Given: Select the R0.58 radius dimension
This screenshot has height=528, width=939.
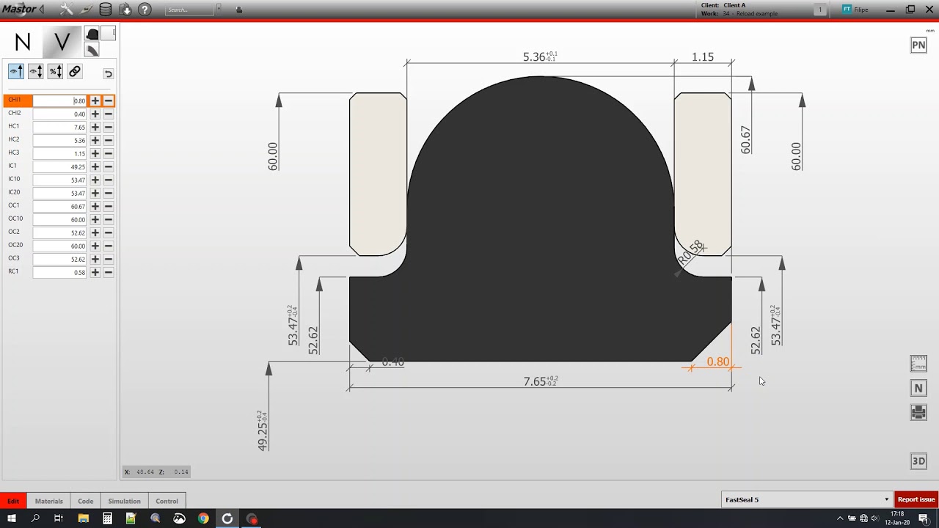Looking at the screenshot, I should pyautogui.click(x=690, y=252).
